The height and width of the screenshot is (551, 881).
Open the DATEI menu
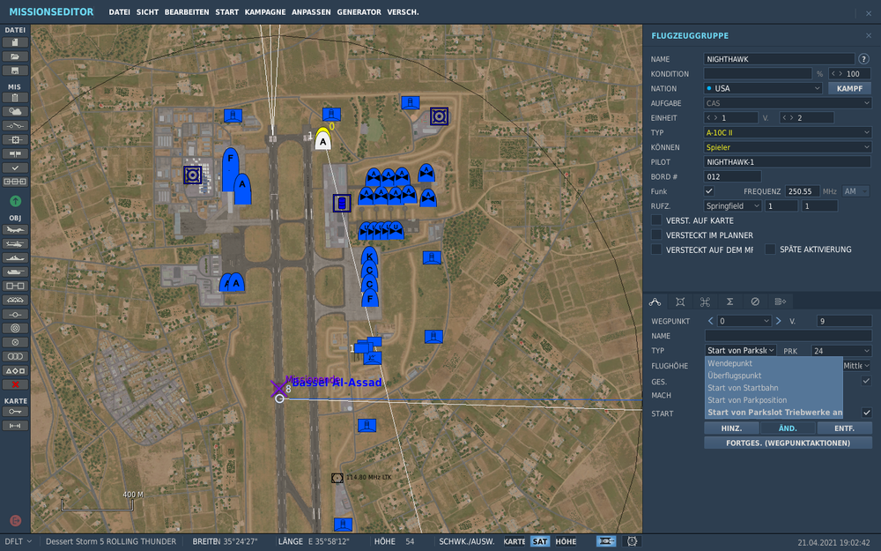coord(119,11)
